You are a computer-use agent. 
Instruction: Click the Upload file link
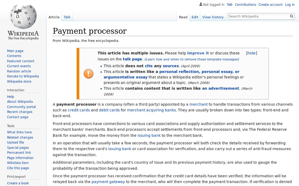click(15, 143)
